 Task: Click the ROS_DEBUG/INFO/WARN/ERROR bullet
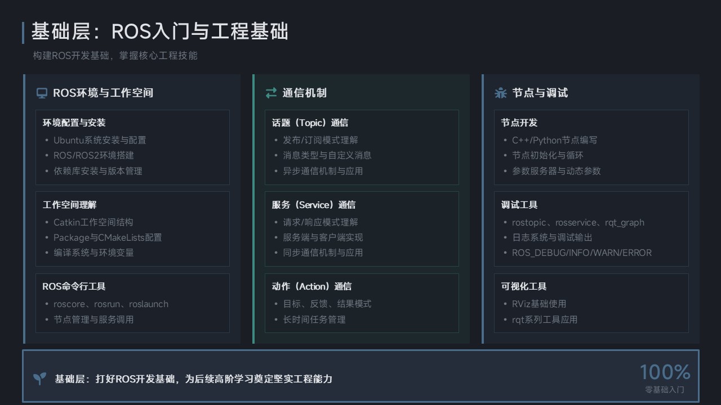(581, 253)
